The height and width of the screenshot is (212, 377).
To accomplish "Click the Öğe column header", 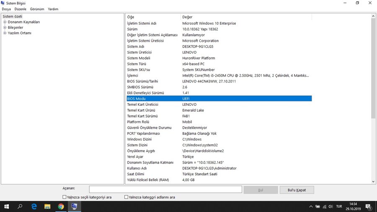I will pos(153,17).
